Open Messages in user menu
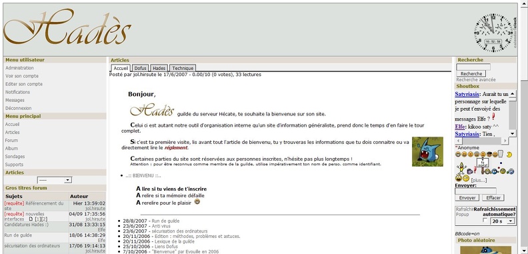The height and width of the screenshot is (254, 528). pyautogui.click(x=15, y=101)
